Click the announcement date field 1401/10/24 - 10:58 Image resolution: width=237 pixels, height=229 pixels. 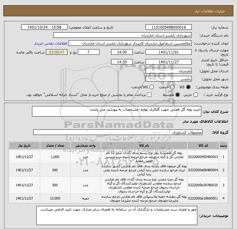(x=44, y=27)
